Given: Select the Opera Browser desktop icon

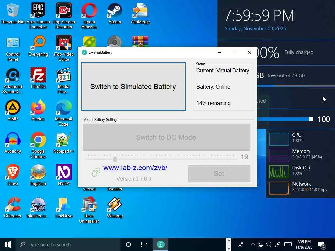Looking at the screenshot, I should (x=89, y=16).
